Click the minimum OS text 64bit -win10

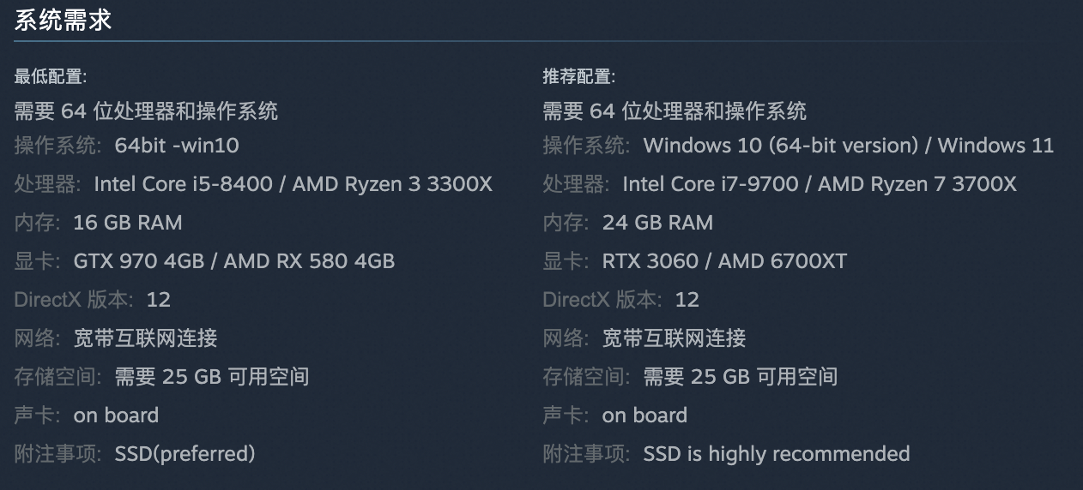click(x=177, y=146)
